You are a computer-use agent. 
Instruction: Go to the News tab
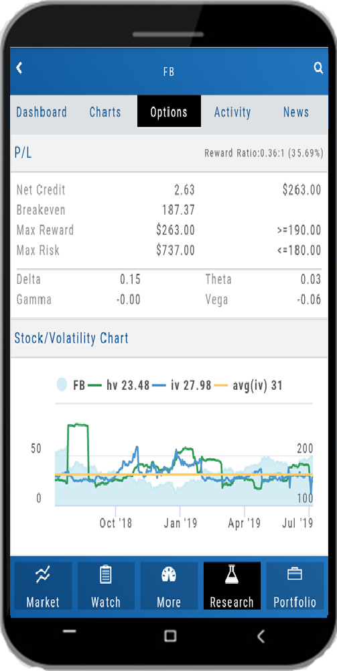(296, 112)
